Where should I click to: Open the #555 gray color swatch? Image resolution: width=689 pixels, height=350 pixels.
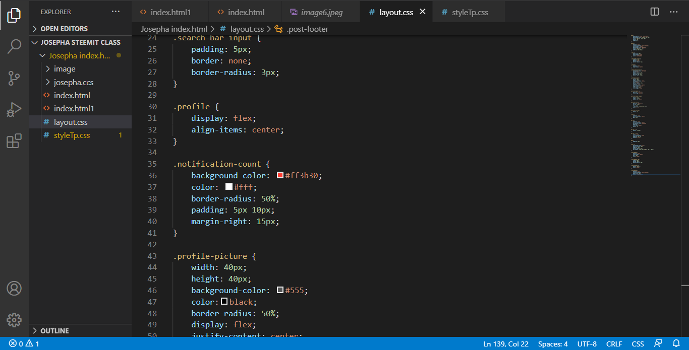tap(280, 290)
